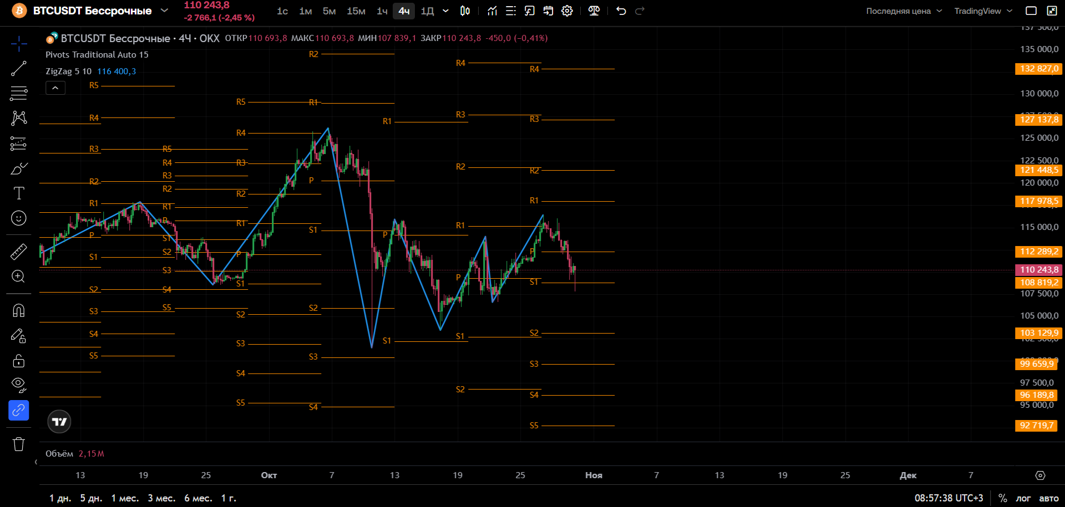The width and height of the screenshot is (1065, 507).
Task: Open the forecasting and measurement tools
Action: [18, 144]
